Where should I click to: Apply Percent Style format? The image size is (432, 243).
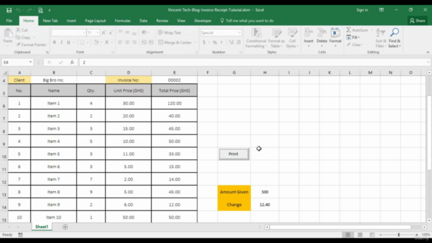215,43
